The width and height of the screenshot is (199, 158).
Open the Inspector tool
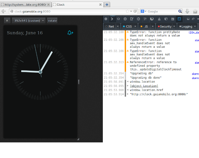click(x=119, y=19)
